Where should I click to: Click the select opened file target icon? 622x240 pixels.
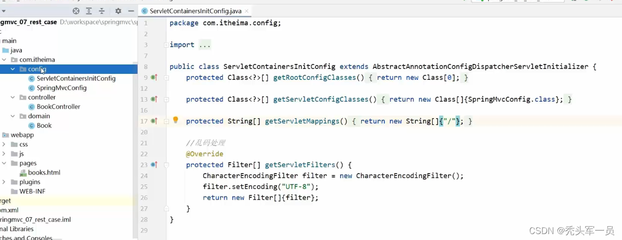pyautogui.click(x=76, y=10)
